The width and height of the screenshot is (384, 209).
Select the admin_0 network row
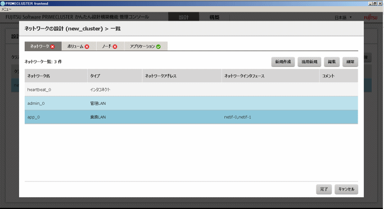(x=191, y=103)
